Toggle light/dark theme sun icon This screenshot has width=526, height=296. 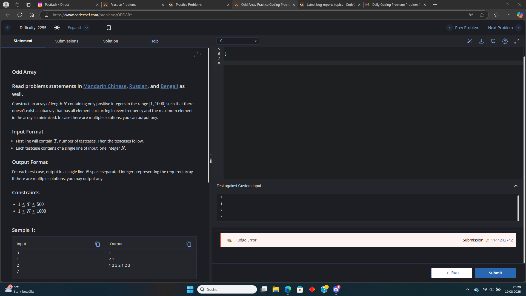point(57,28)
